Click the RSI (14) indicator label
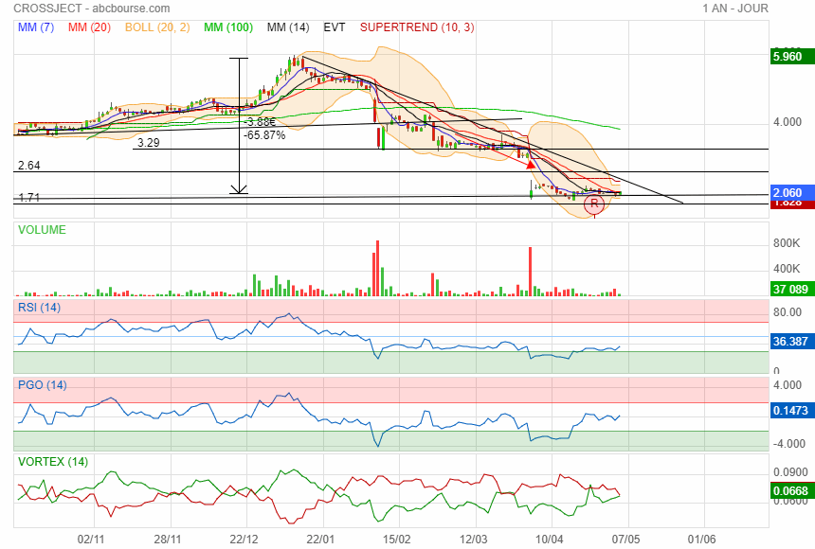The width and height of the screenshot is (815, 549). click(40, 308)
